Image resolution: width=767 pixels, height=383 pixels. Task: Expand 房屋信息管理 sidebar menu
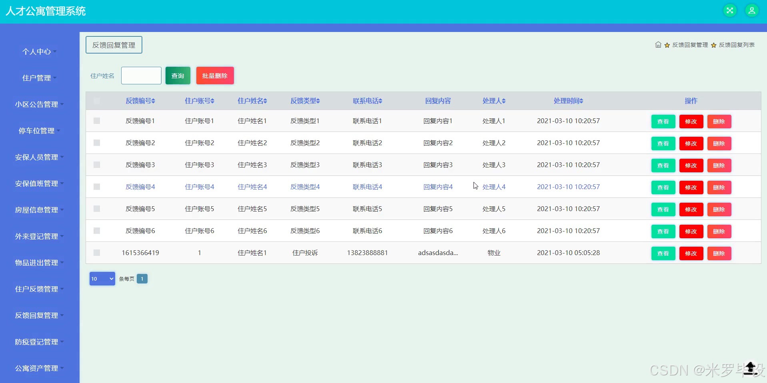[x=40, y=210]
